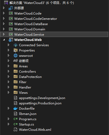Viewport: 109px width, 135px height.
Task: Expand the Startup.cs node arrow
Action: [x=8, y=124]
